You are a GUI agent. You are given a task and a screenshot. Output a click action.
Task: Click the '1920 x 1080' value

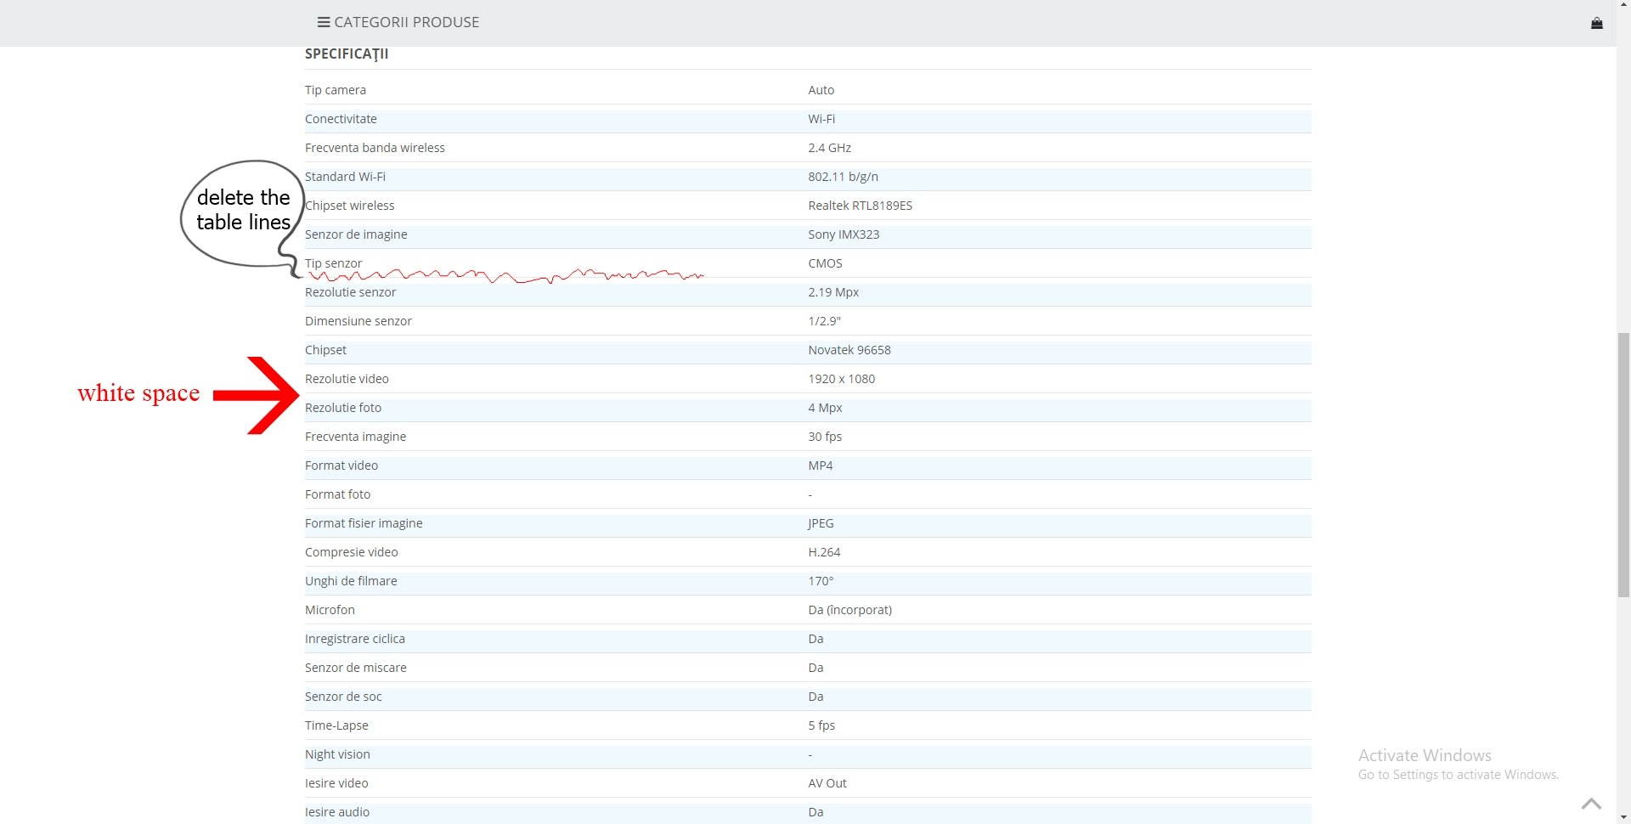[x=841, y=379]
